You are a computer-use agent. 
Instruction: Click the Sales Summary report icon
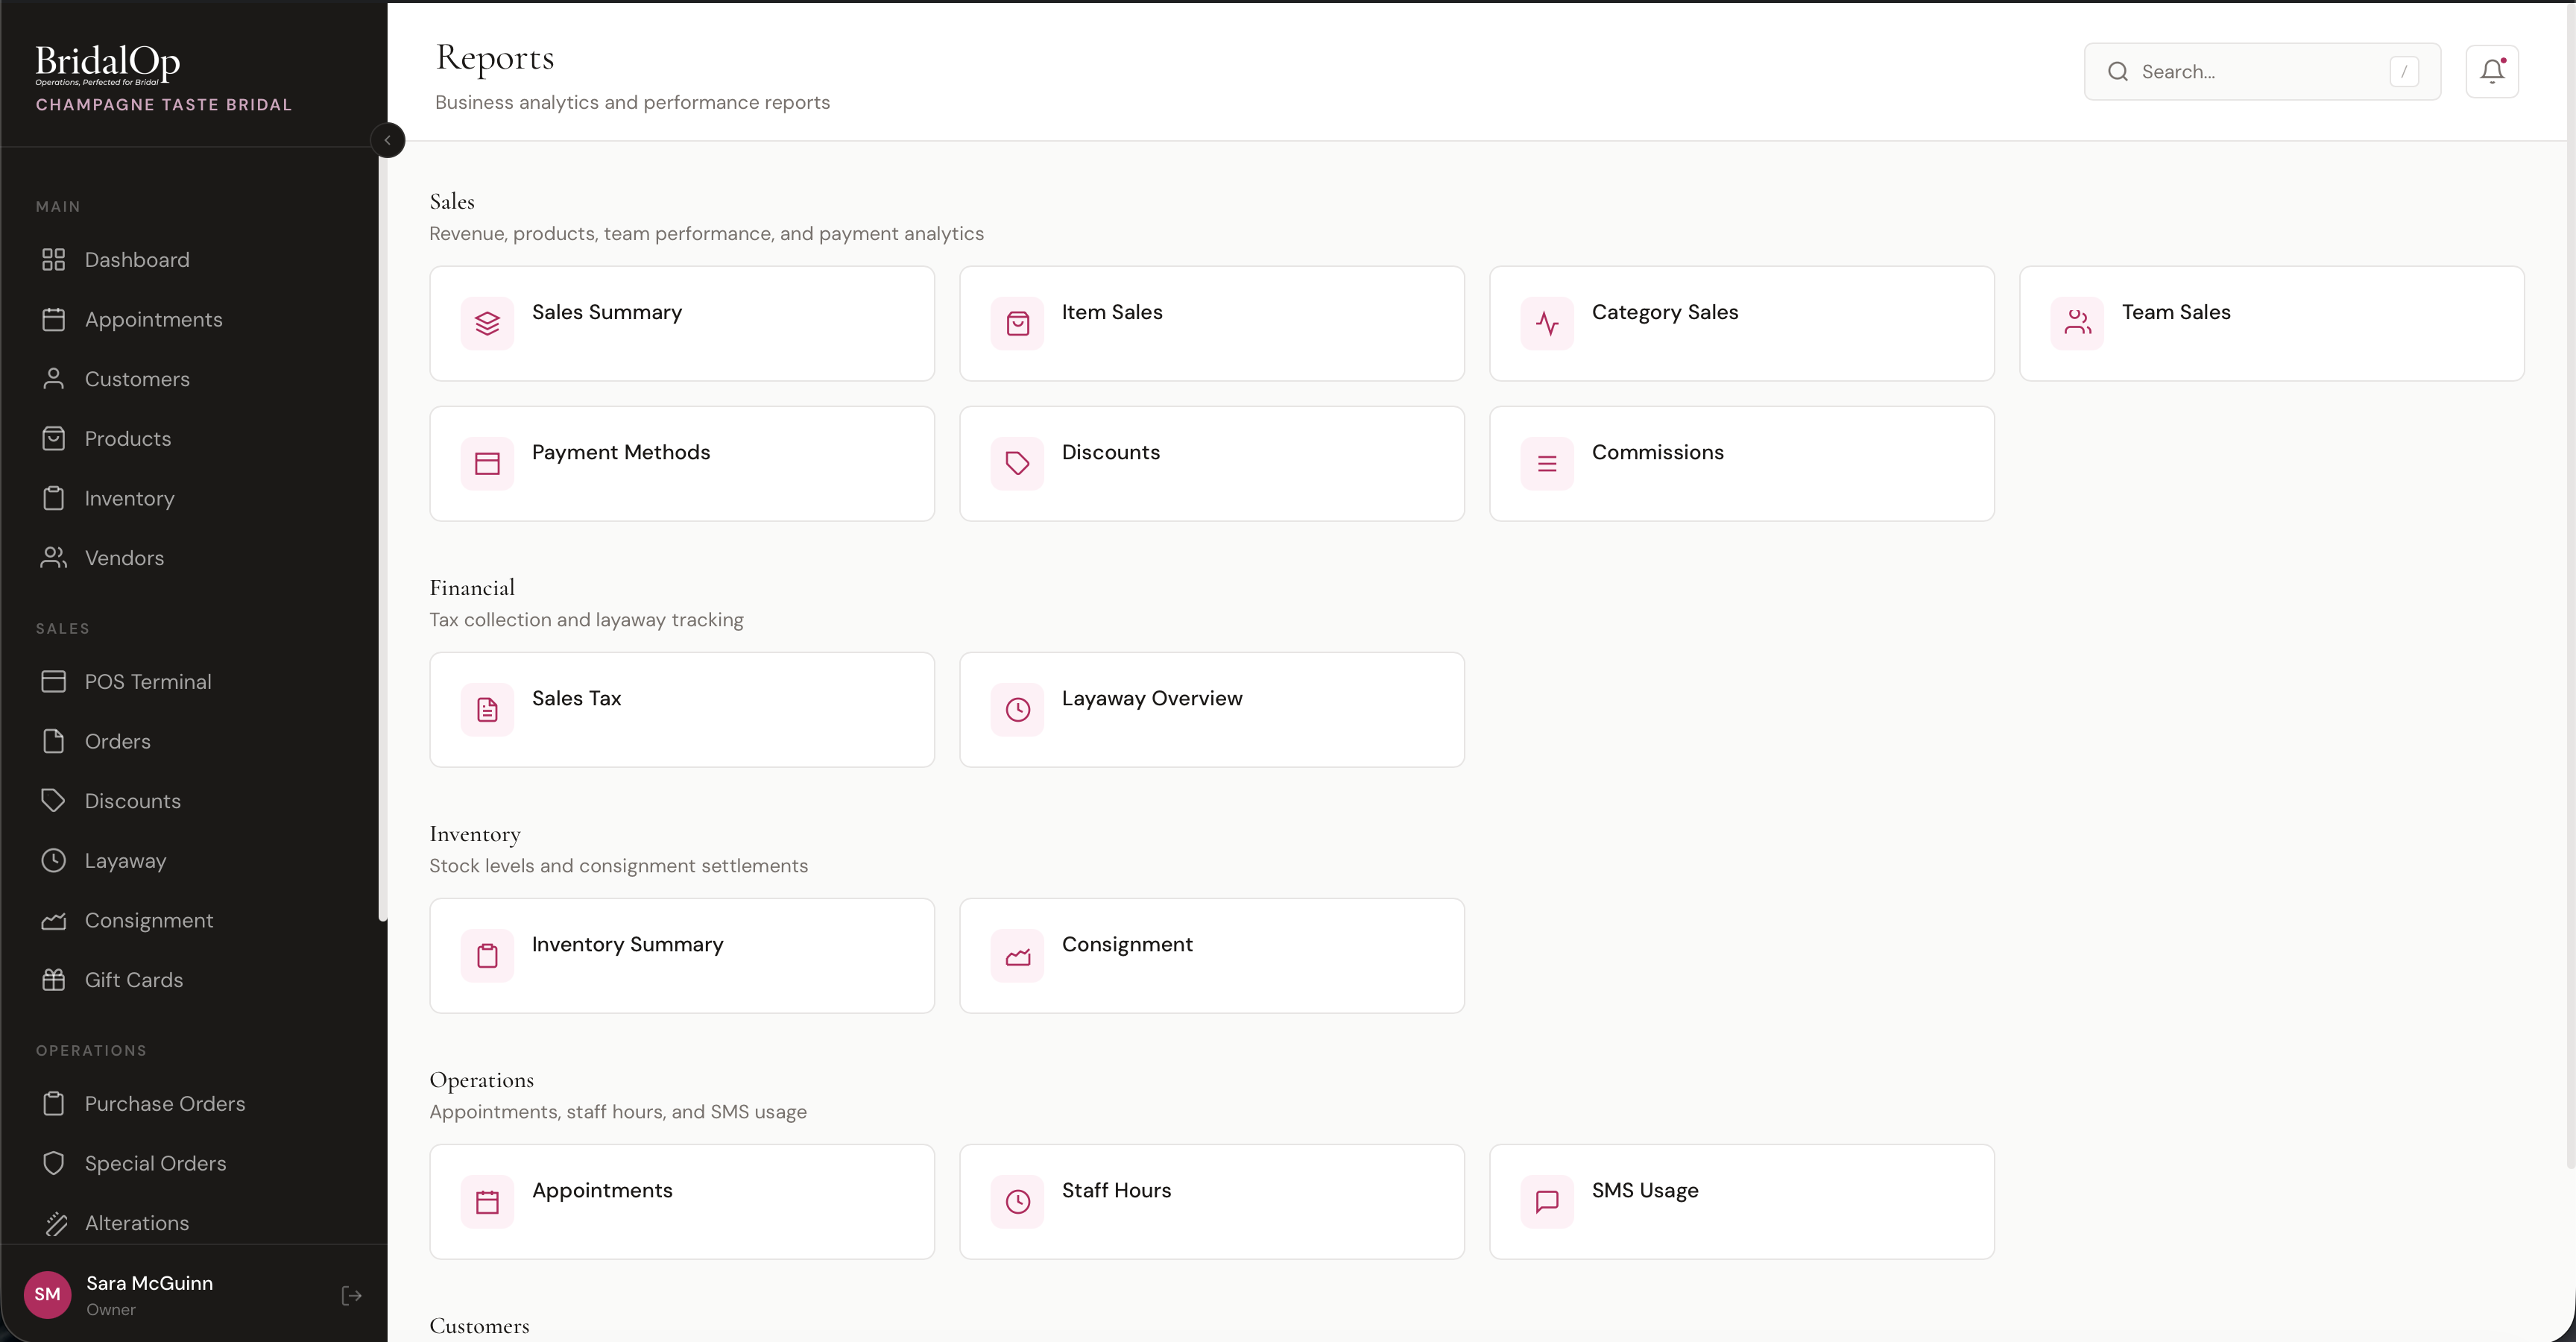[x=487, y=323]
